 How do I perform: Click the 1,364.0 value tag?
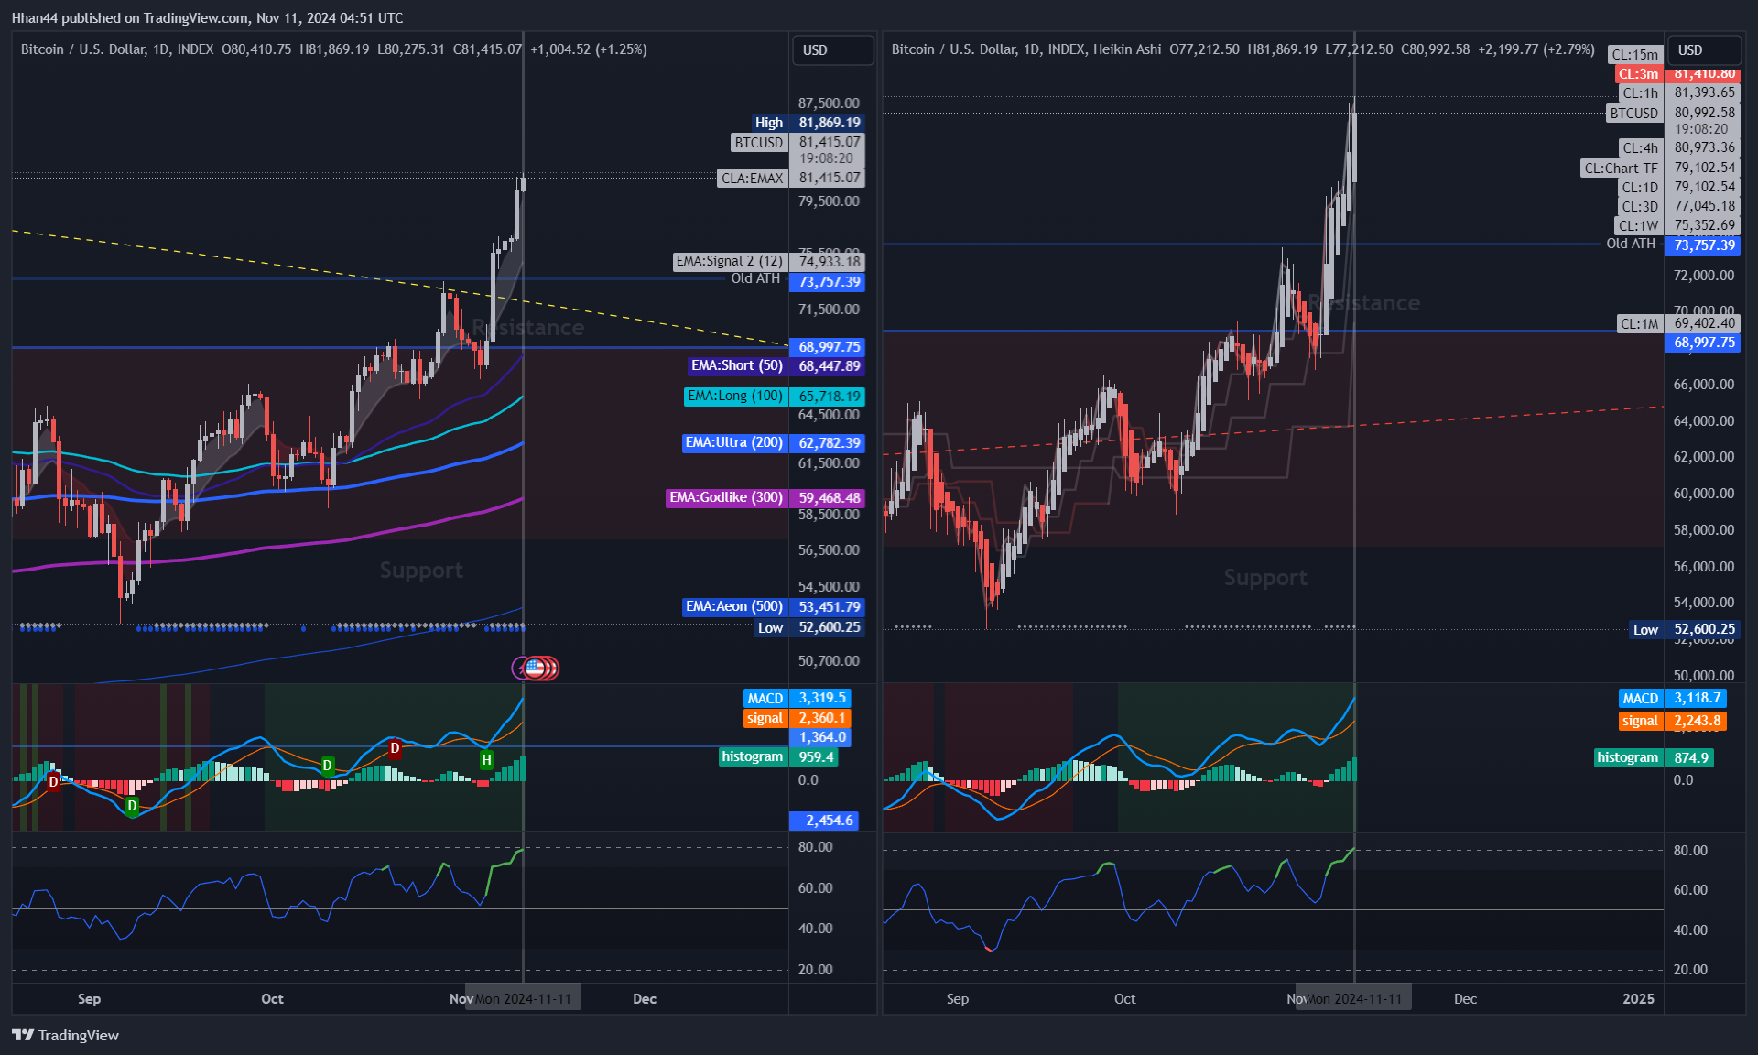[x=821, y=737]
